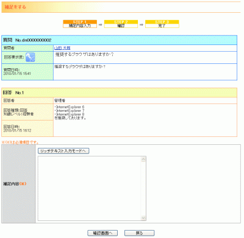This screenshot has height=238, width=244.
Task: Click the 知識レベル:経験者 text
Action: 18,114
